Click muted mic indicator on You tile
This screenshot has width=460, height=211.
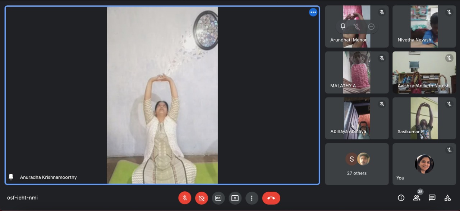(449, 150)
